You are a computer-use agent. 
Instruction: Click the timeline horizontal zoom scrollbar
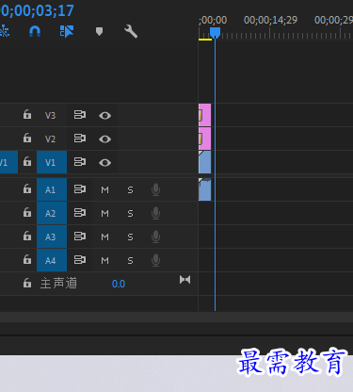coord(176,317)
